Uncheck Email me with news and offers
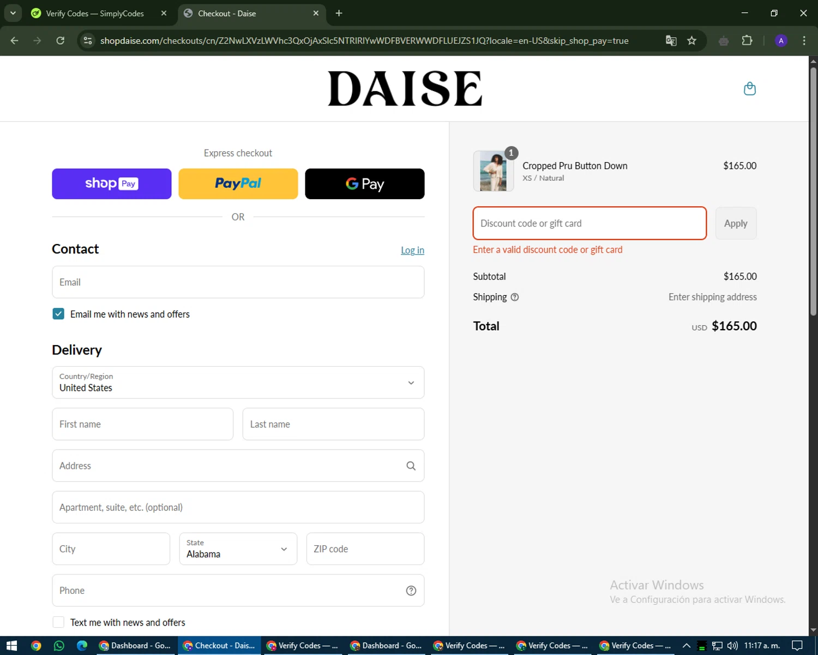Image resolution: width=818 pixels, height=655 pixels. coord(58,314)
